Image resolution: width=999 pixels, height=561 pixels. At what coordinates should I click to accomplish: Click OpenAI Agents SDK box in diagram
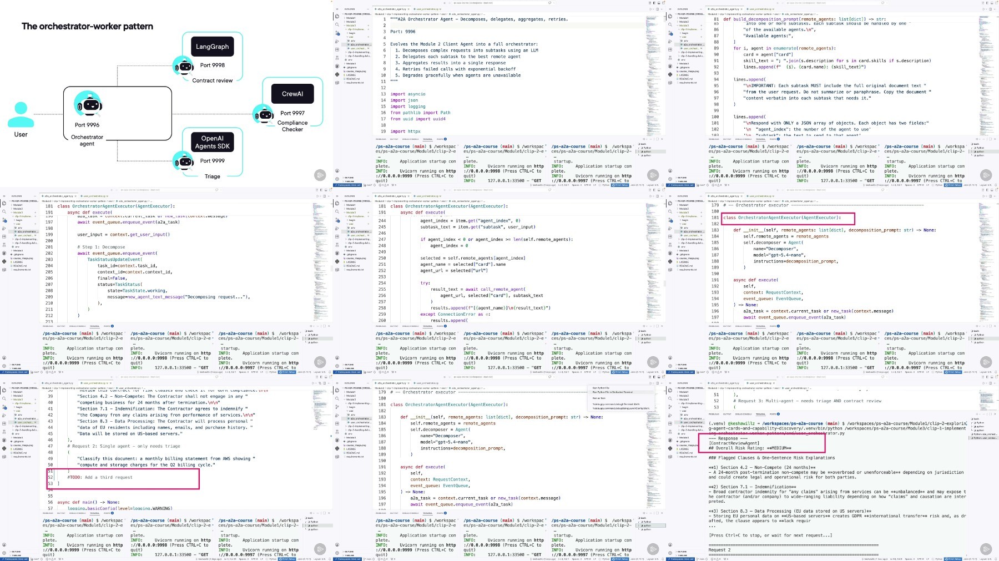[x=212, y=142]
